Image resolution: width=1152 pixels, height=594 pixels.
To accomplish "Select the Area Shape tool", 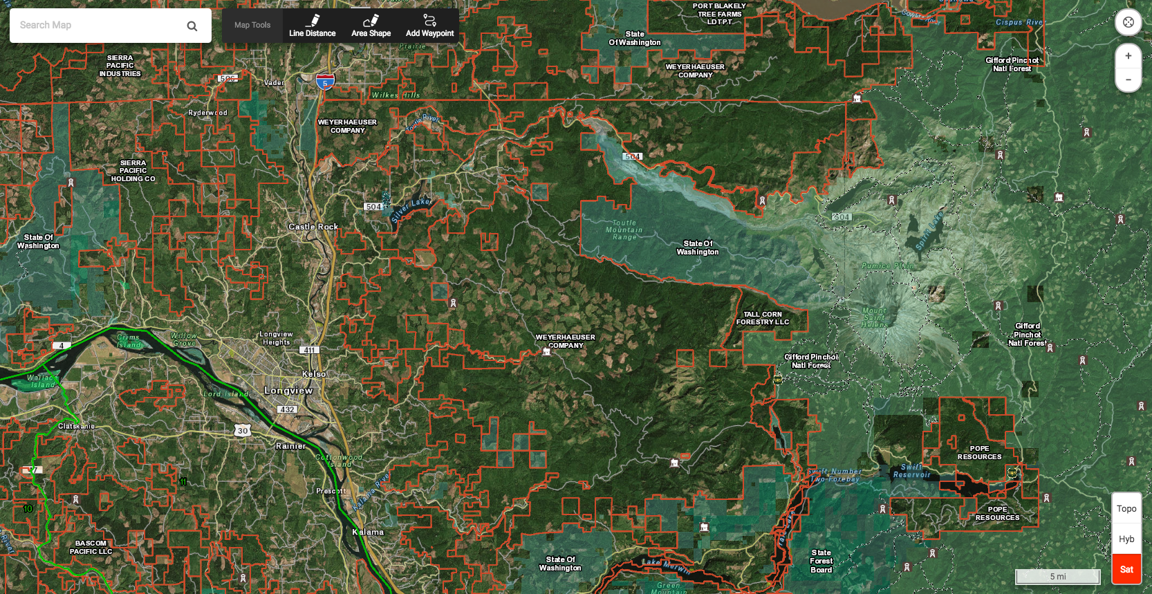I will [371, 26].
